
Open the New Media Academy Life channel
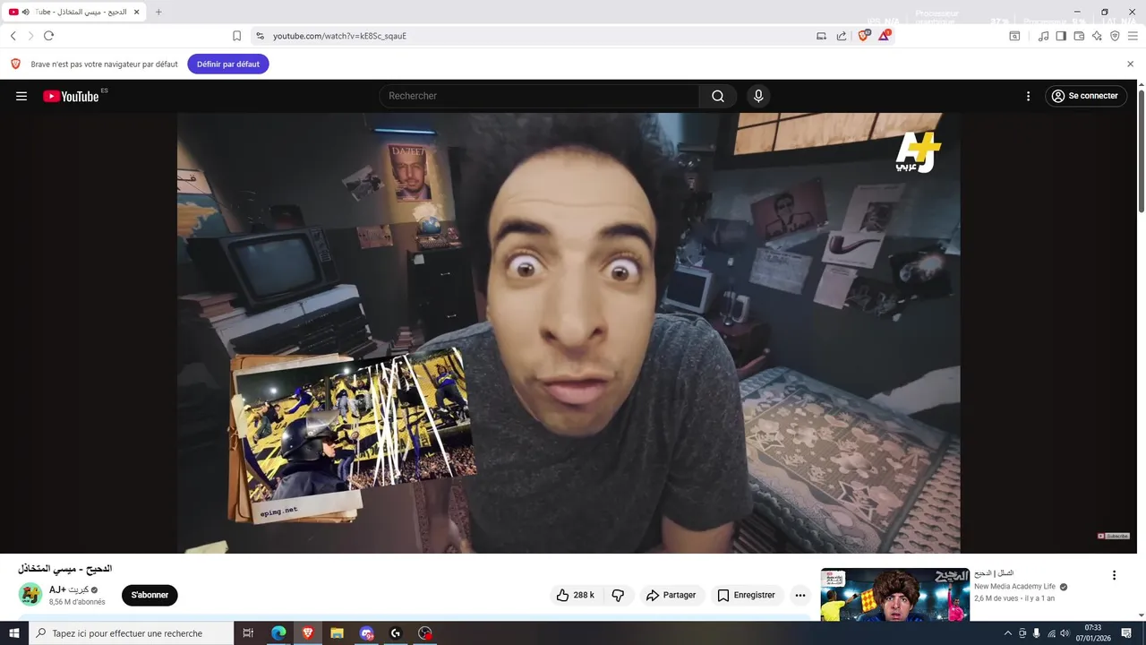(1015, 587)
